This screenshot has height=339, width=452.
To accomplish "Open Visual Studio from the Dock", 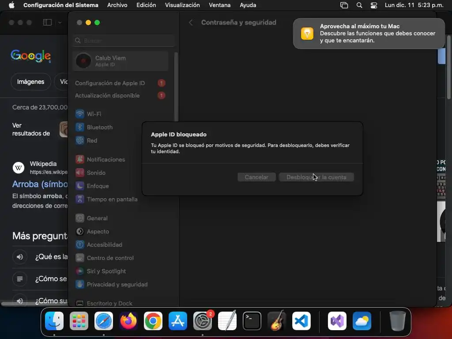I will click(x=337, y=321).
